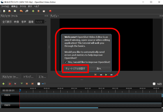Click the green Add Marker triangle

pos(22,84)
